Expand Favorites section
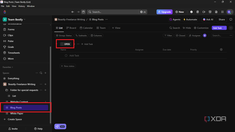This screenshot has height=132, width=235. [8, 67]
